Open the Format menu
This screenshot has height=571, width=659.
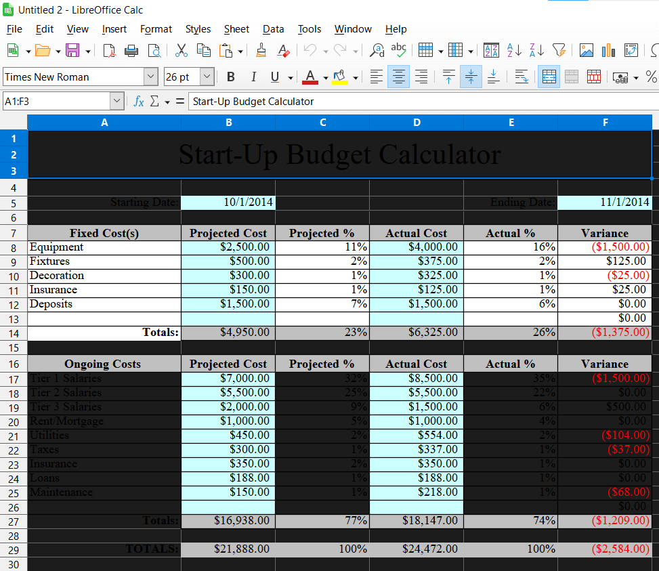tap(156, 29)
